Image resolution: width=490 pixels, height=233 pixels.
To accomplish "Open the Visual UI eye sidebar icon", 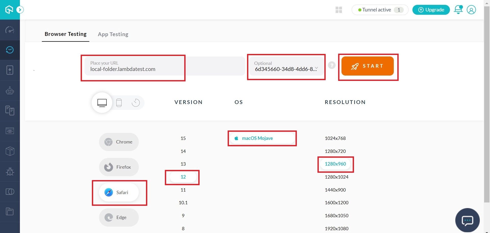I will [10, 131].
